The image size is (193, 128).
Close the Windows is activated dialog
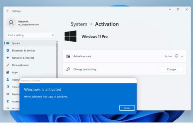127,108
